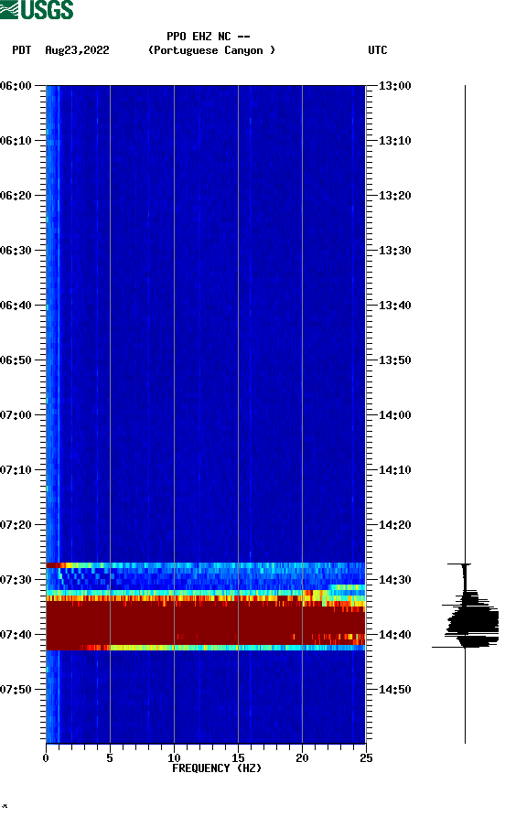The width and height of the screenshot is (505, 816).
Task: Click the 25 Hz frequency axis label
Action: point(366,758)
